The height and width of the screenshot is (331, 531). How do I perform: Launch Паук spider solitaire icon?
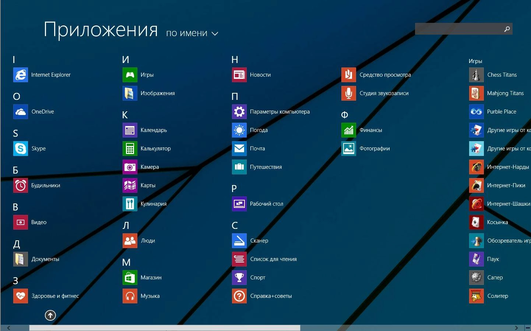tap(477, 259)
